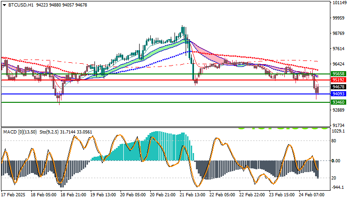Select the blue 94093 price level label
Screen dimensions: 349x200
[338, 94]
